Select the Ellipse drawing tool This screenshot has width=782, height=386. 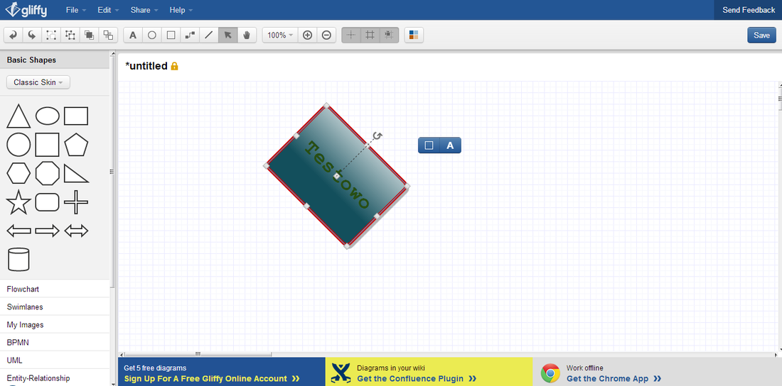152,35
